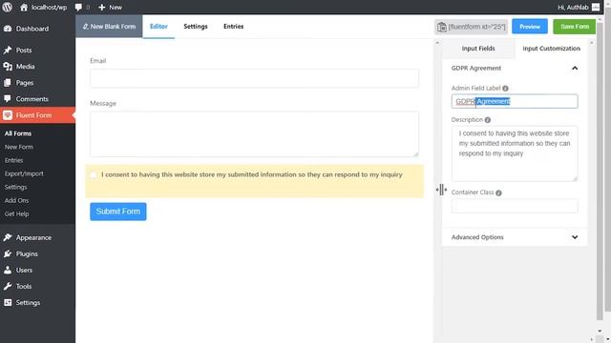The width and height of the screenshot is (611, 343).
Task: Click into the Email input field
Action: 255,78
